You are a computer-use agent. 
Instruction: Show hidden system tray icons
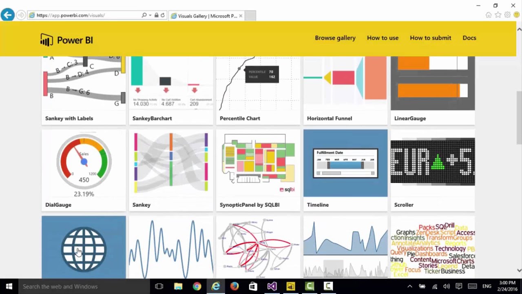point(410,286)
